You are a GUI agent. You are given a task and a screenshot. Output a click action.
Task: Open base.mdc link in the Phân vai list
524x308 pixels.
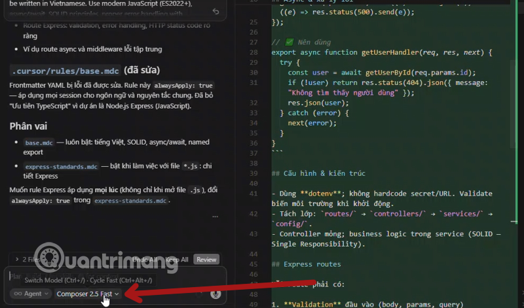(39, 143)
